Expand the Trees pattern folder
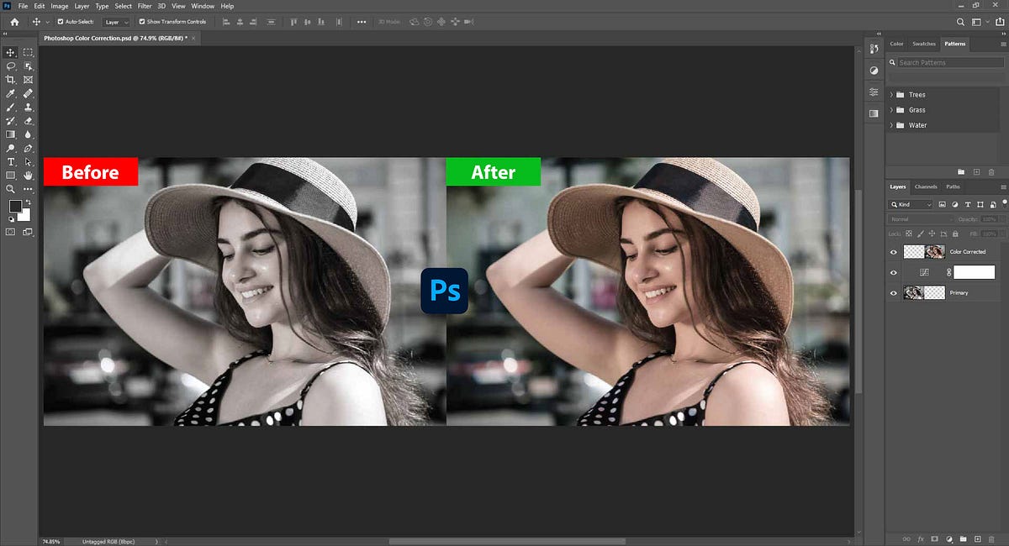The width and height of the screenshot is (1009, 546). click(891, 95)
